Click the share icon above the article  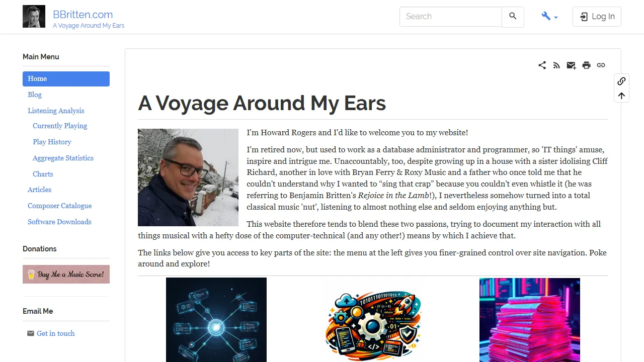click(x=542, y=65)
